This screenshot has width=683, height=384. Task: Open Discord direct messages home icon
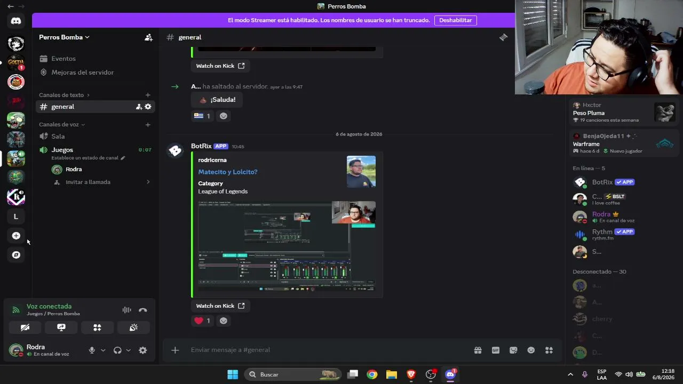[x=16, y=21]
